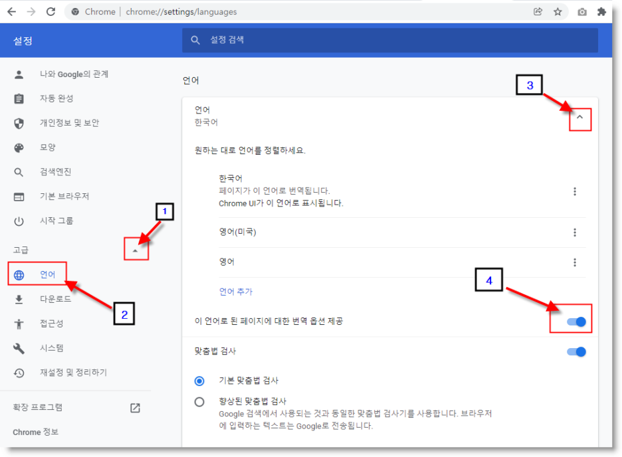Viewport: 622px width, 457px height.
Task: Click the globe icon for 언어
Action: pos(19,275)
